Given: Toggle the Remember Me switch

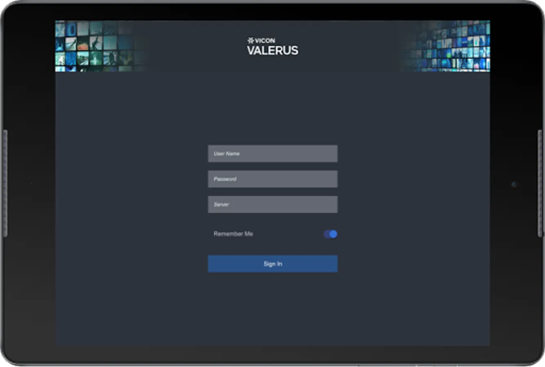Looking at the screenshot, I should click(x=330, y=234).
